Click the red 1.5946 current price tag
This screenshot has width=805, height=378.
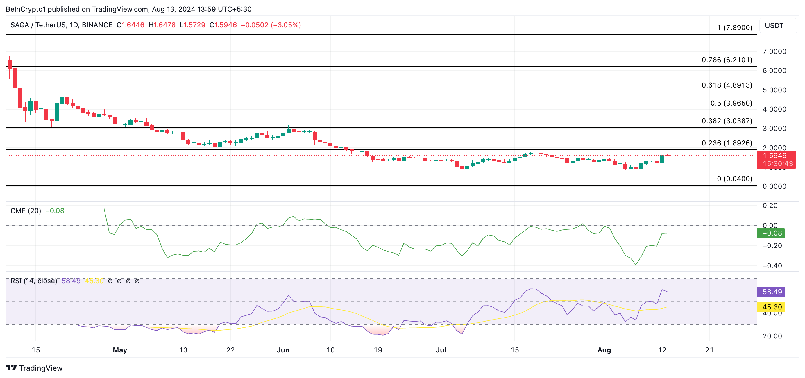tap(776, 156)
